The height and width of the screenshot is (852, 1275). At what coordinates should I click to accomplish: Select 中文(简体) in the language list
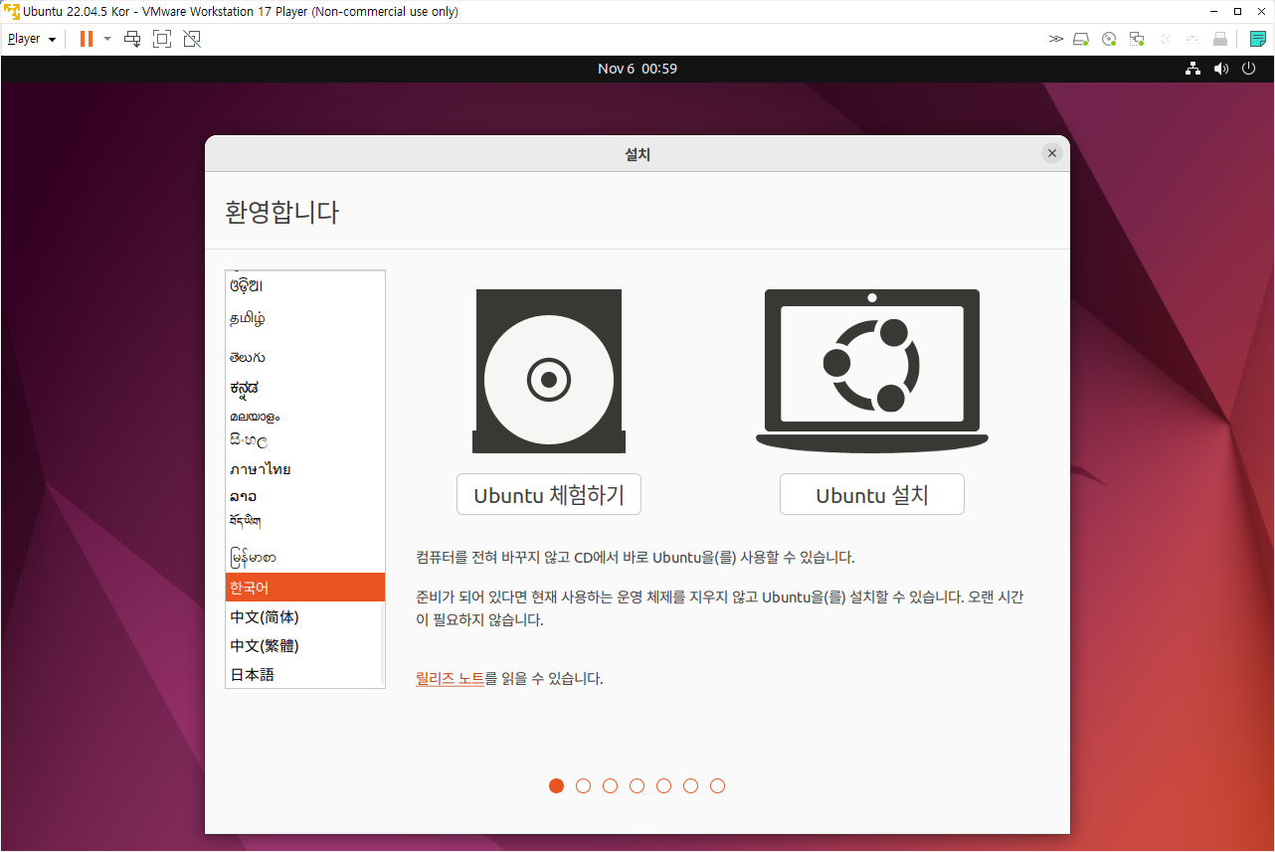click(x=305, y=617)
